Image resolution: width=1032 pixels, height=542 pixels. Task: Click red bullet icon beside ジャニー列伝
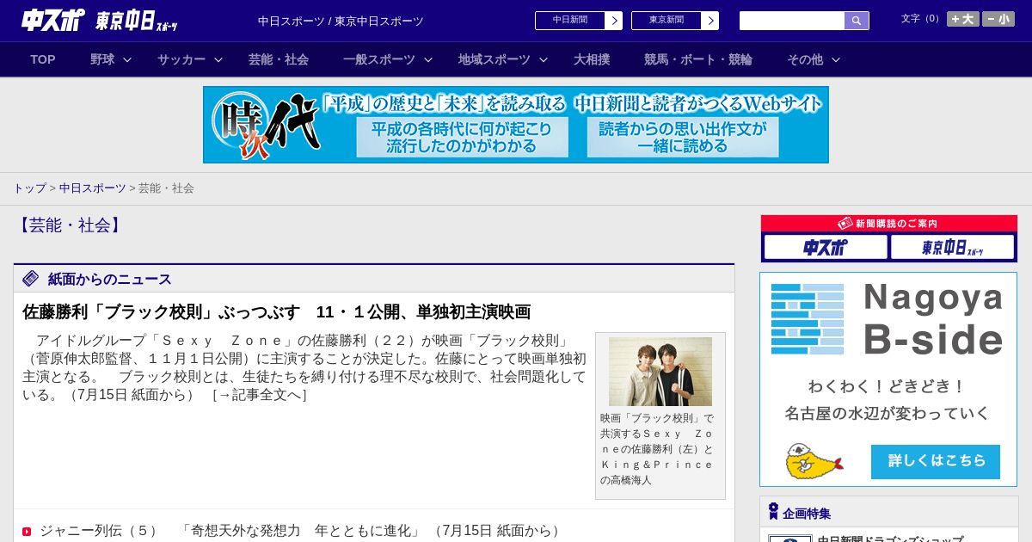[27, 532]
